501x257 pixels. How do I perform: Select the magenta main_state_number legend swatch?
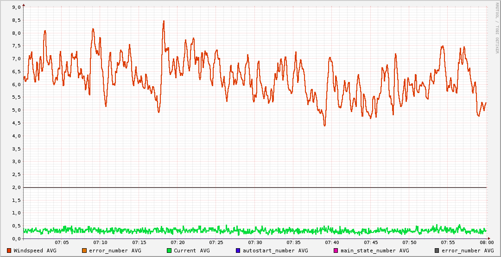tap(336, 251)
